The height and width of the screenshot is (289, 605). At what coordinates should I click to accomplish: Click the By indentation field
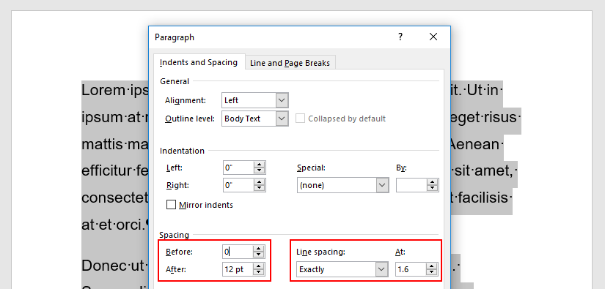click(411, 185)
